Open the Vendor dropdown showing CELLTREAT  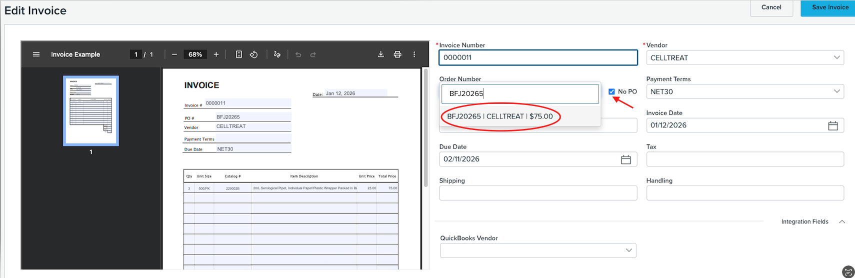(x=745, y=57)
